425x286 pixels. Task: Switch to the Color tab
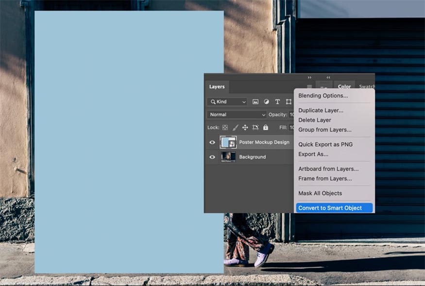[x=344, y=86]
